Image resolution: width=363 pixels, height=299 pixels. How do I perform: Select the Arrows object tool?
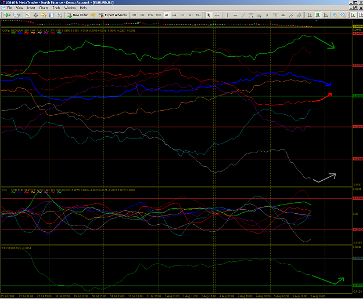point(283,15)
